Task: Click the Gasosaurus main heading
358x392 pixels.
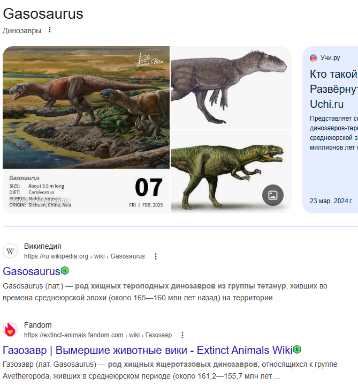Action: pyautogui.click(x=43, y=13)
